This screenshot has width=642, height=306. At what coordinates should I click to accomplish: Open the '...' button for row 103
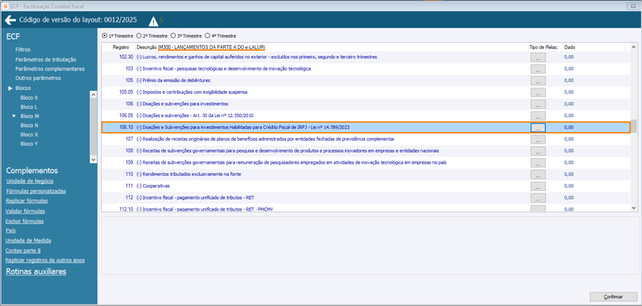pyautogui.click(x=538, y=69)
